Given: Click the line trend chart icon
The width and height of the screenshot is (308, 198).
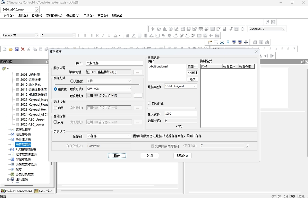Looking at the screenshot, I should 195,29.
